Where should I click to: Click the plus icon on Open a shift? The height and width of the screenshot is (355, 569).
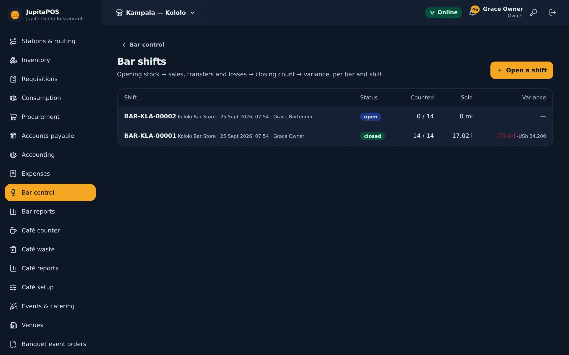click(500, 70)
